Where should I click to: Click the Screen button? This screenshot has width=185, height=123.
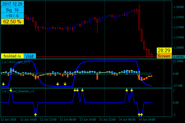(164, 56)
